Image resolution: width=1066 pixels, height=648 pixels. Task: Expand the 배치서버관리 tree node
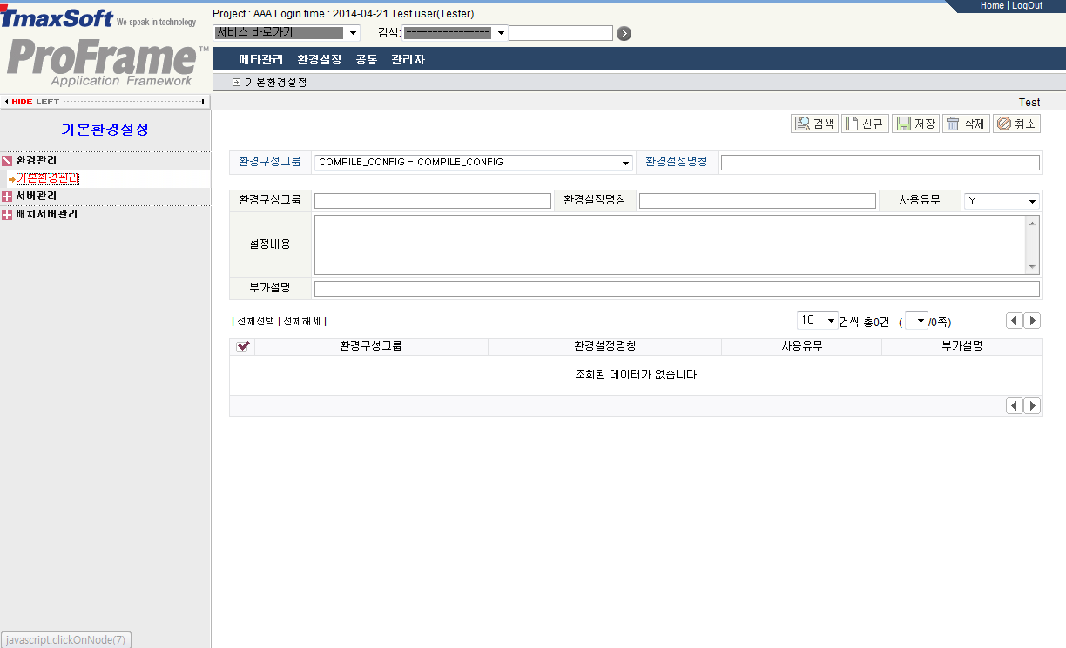coord(8,214)
